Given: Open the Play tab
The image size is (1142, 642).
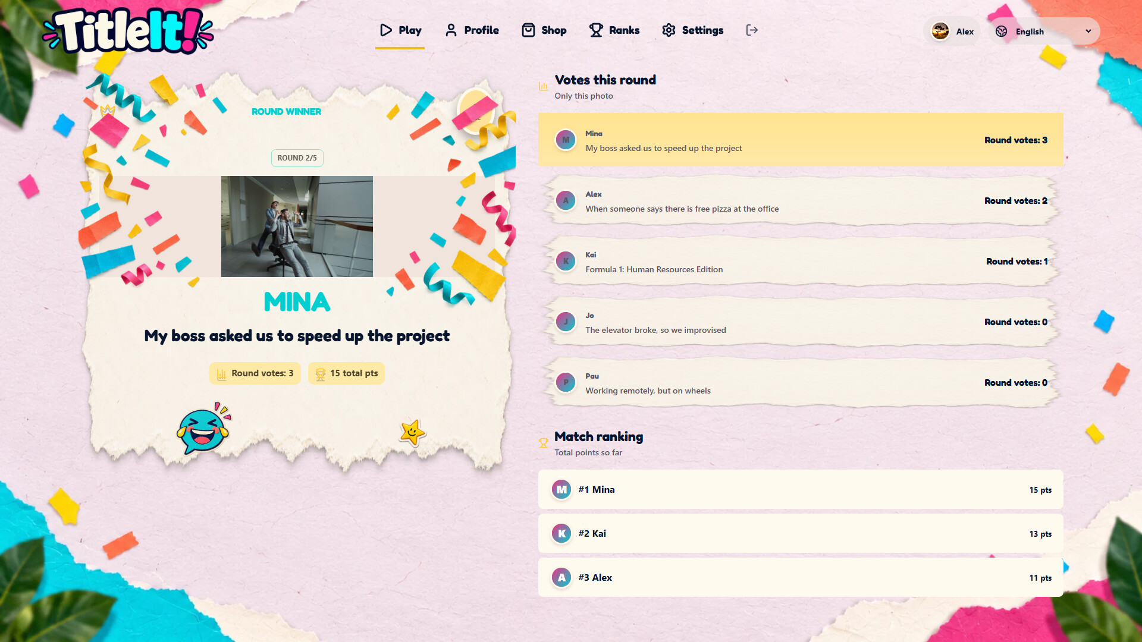Looking at the screenshot, I should pyautogui.click(x=400, y=30).
